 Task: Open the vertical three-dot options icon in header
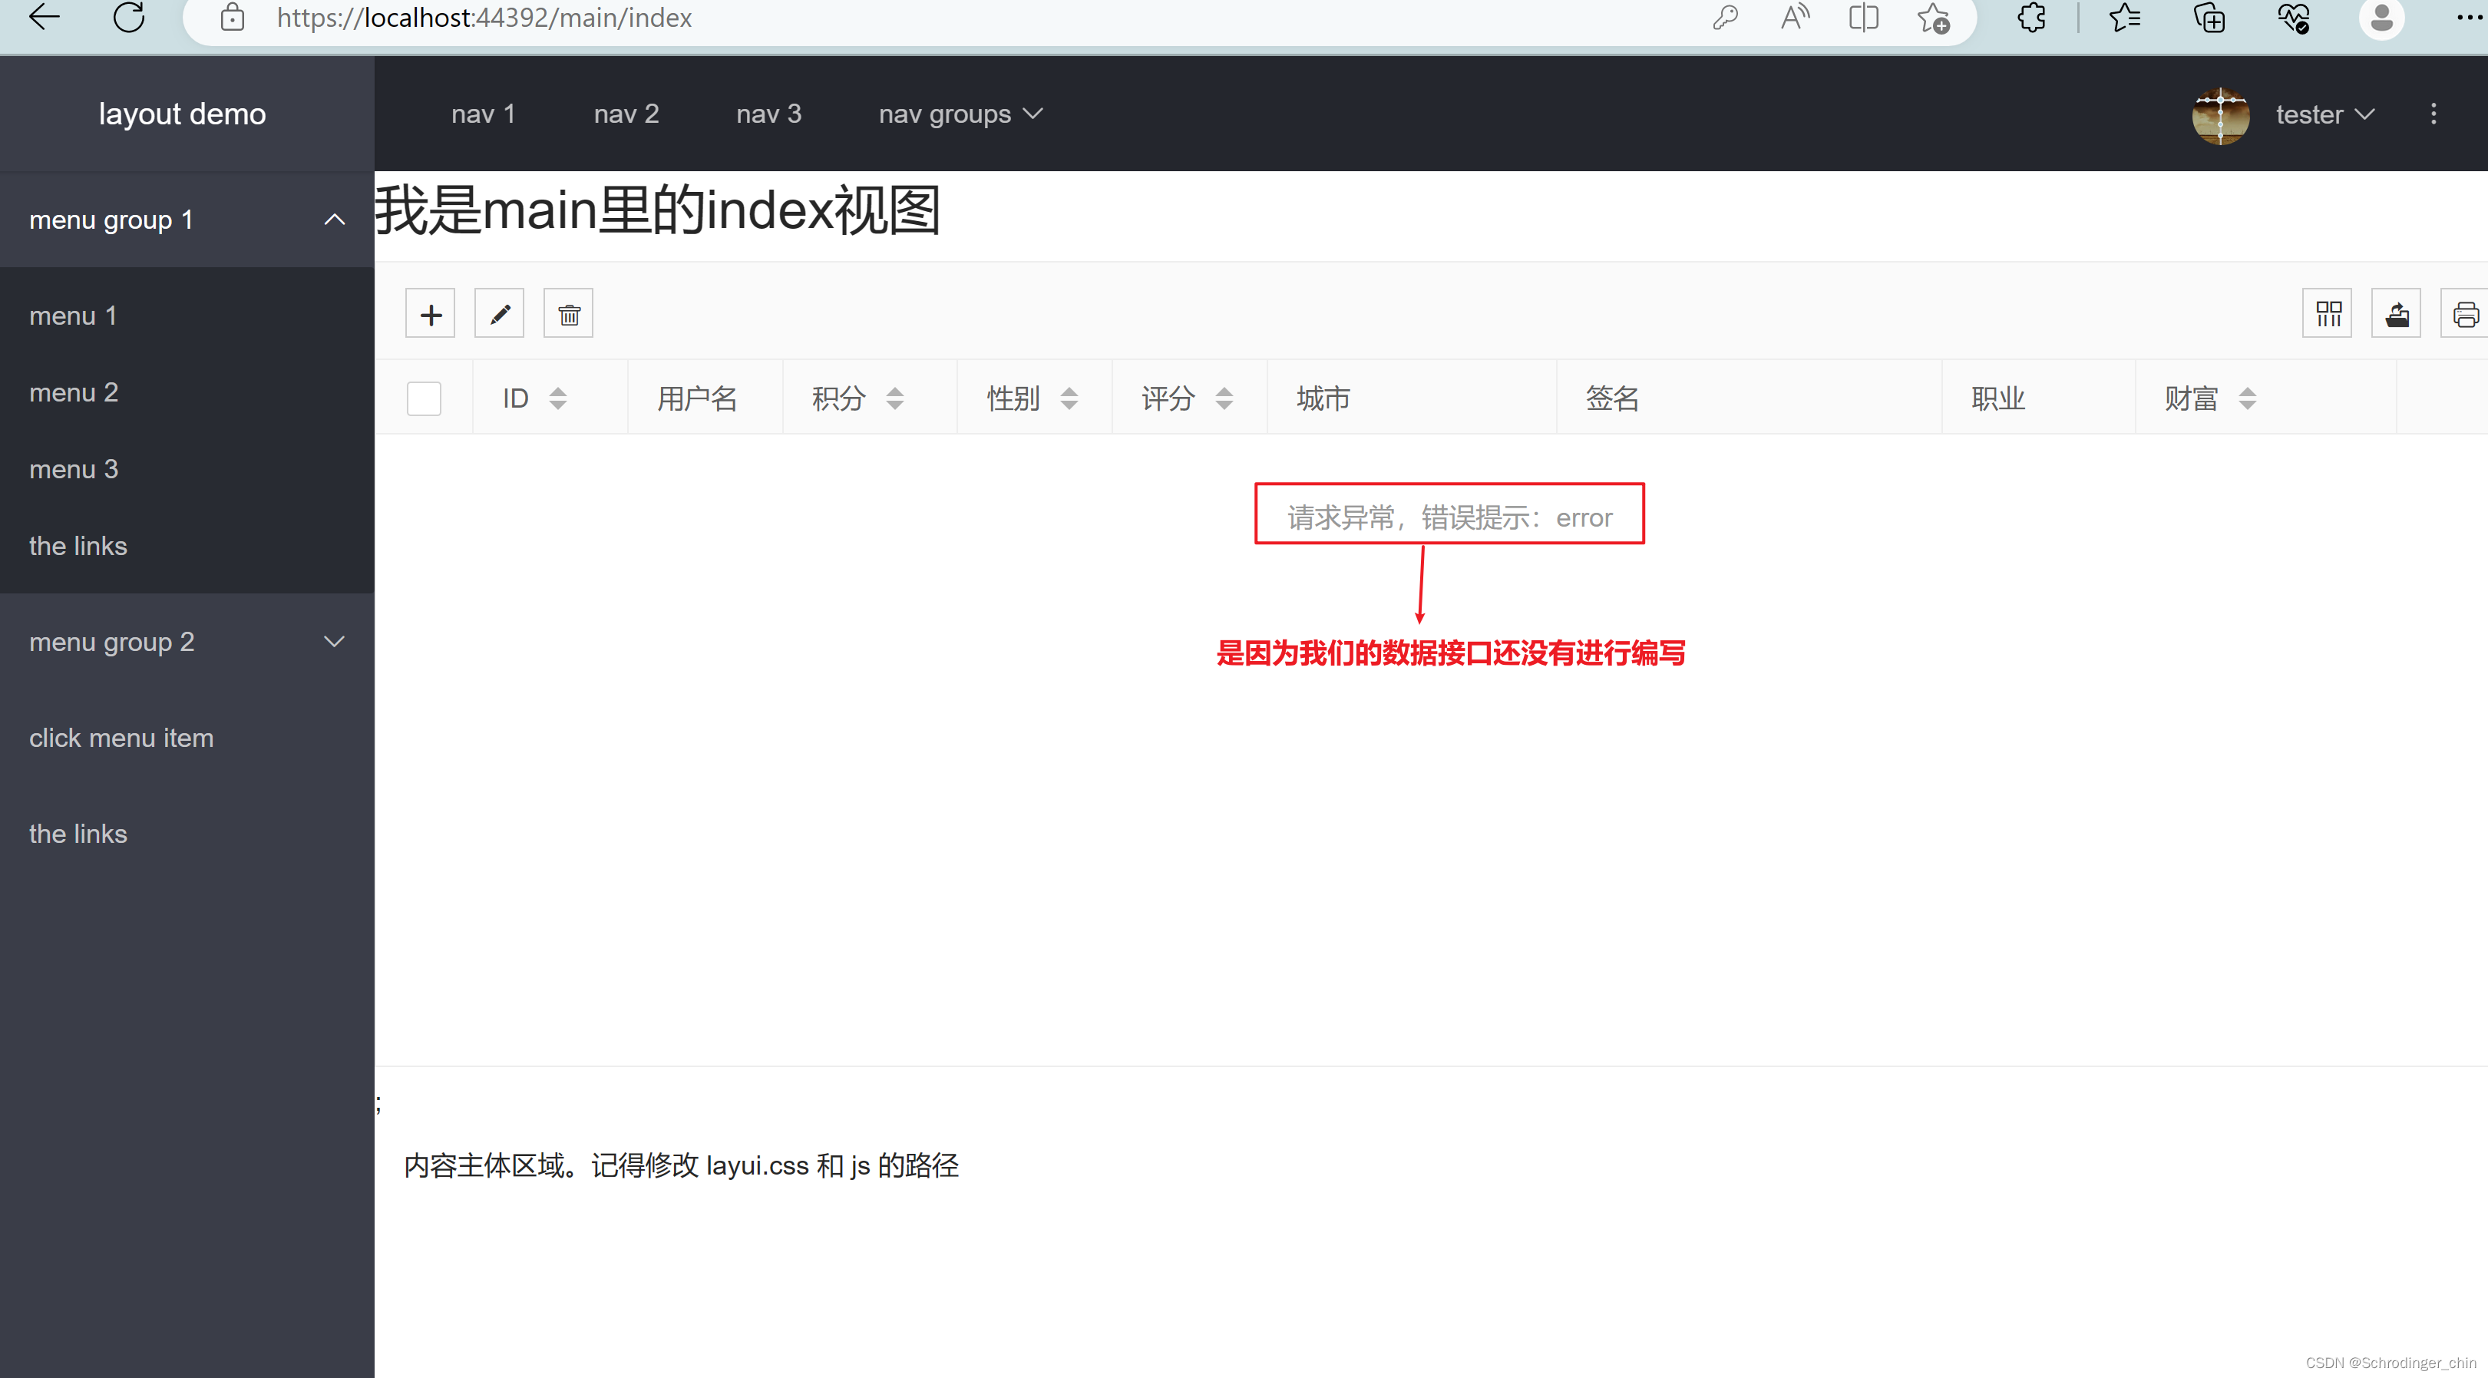(2434, 114)
